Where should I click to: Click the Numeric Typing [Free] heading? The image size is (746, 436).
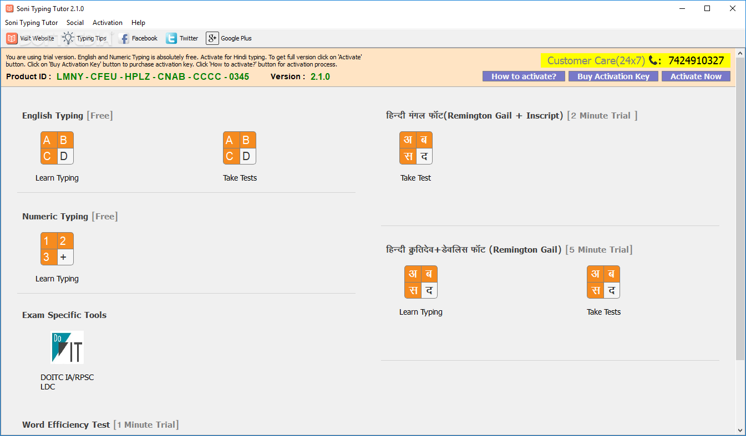click(70, 216)
